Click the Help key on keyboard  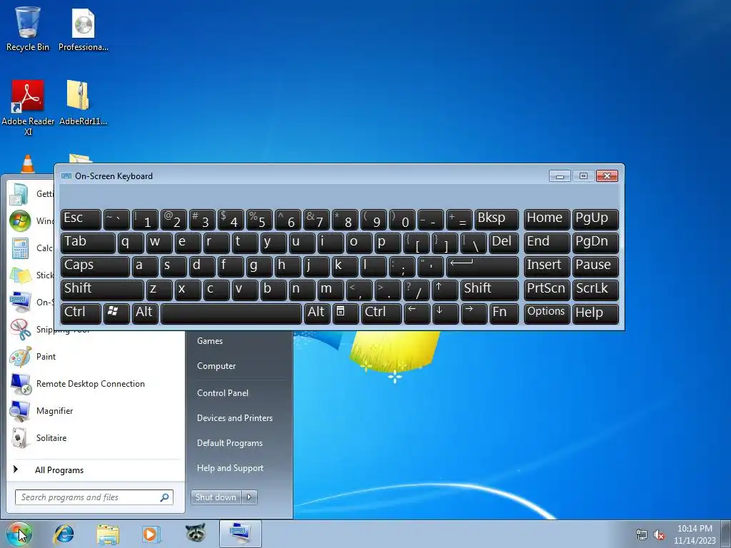595,313
